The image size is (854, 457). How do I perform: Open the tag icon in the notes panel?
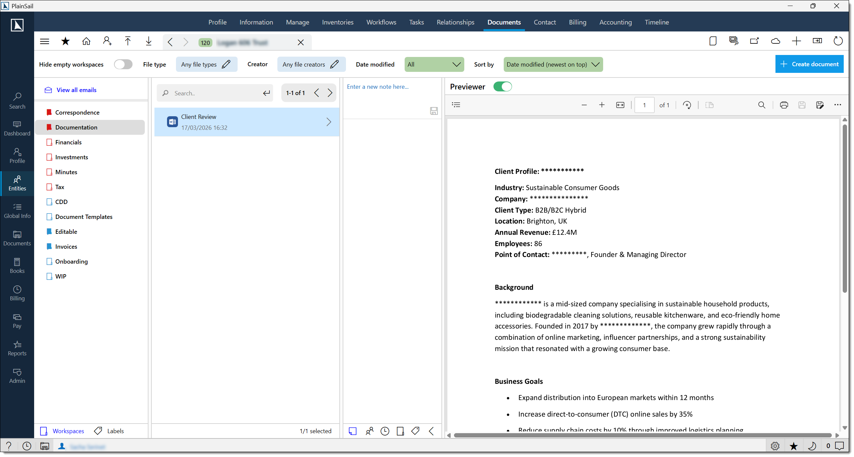click(415, 431)
